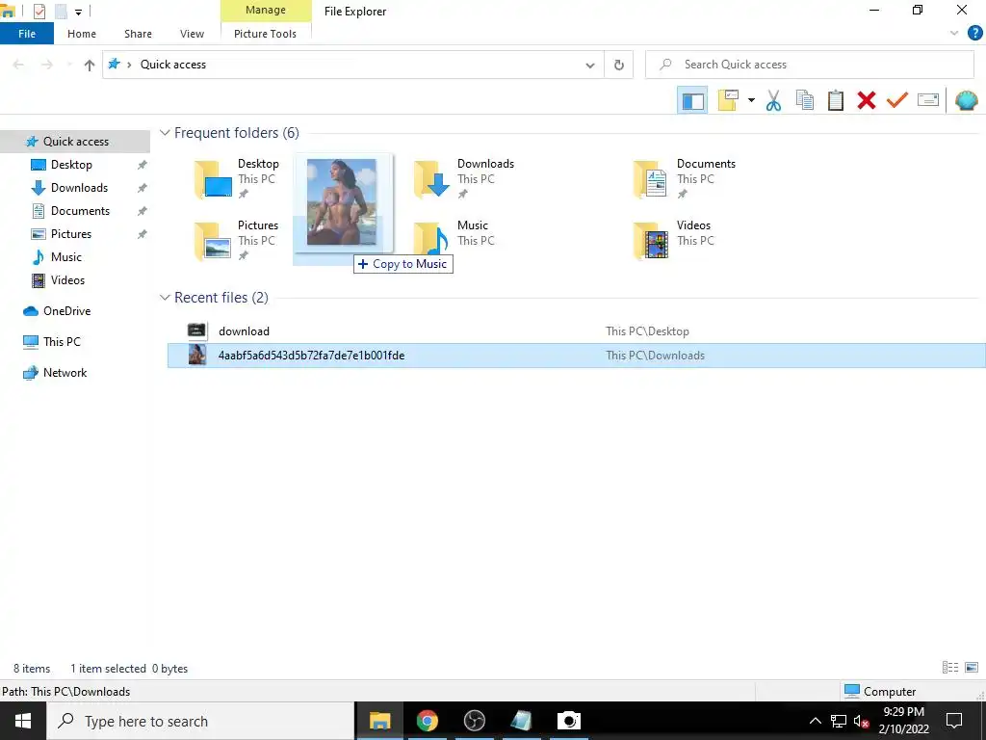Switch to the Share ribbon tab
The height and width of the screenshot is (740, 986).
138,34
